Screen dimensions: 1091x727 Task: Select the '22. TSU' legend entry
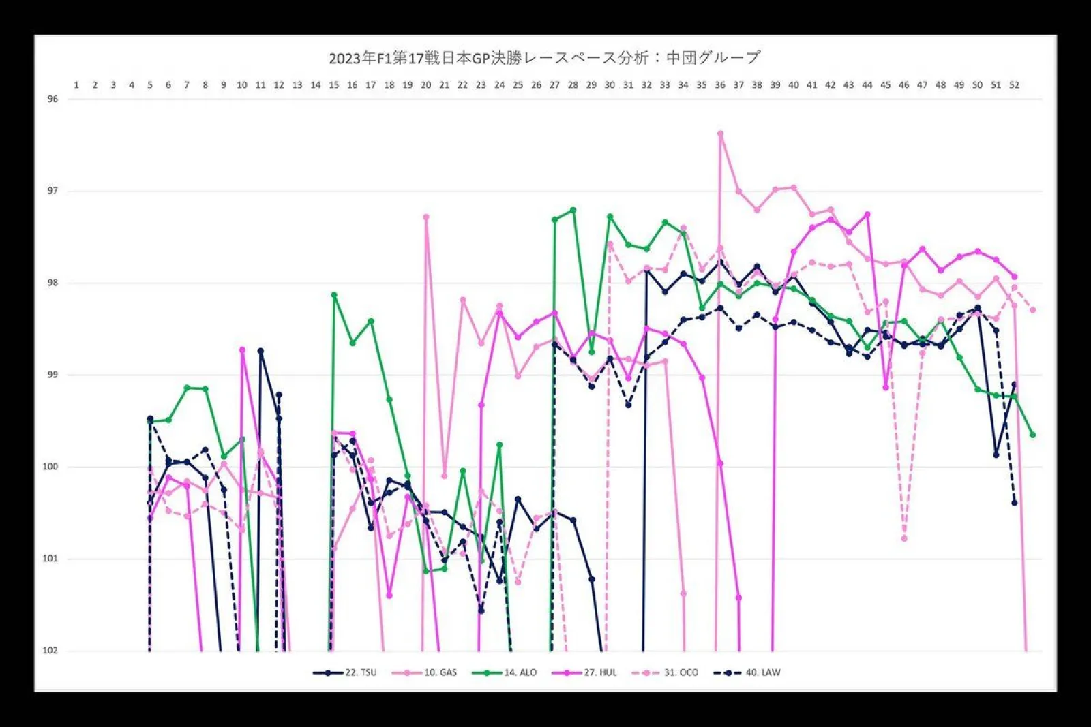click(x=345, y=672)
